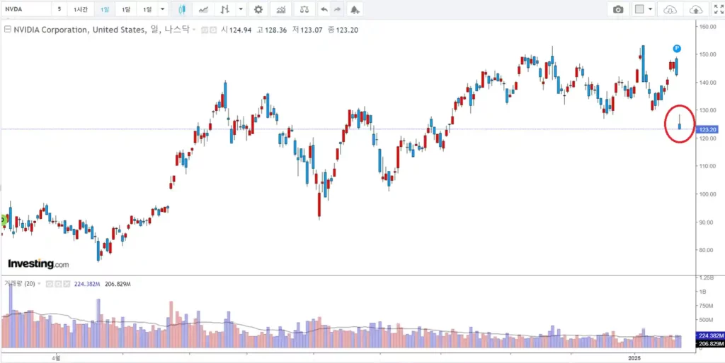Click the 100.00 price axis label
Screen dimensions: 725x363
(x=708, y=194)
